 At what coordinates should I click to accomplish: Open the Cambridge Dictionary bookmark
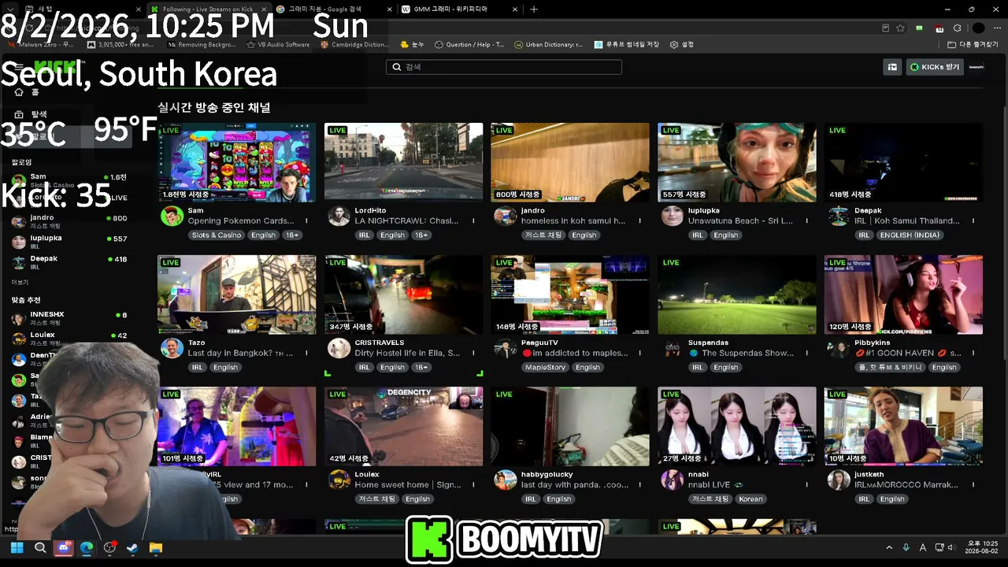(354, 45)
